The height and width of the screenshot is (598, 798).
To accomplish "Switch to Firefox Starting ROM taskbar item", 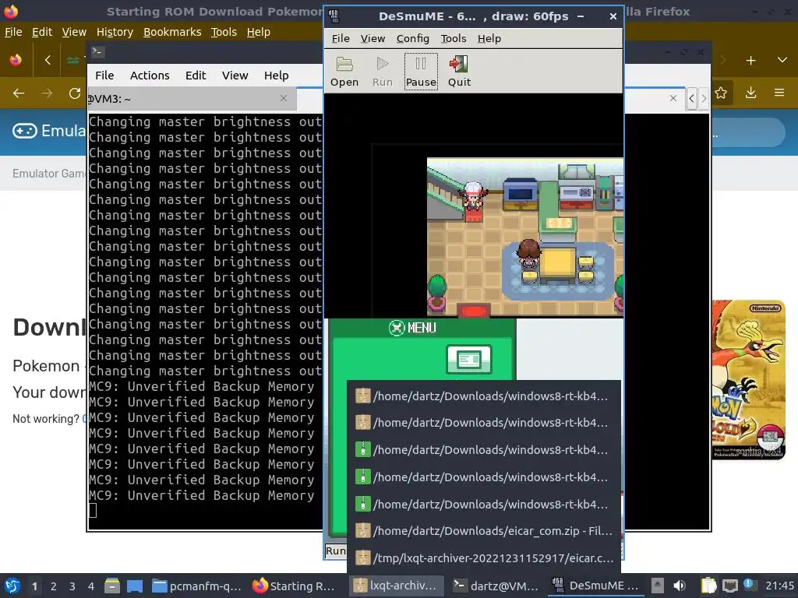I will (294, 586).
